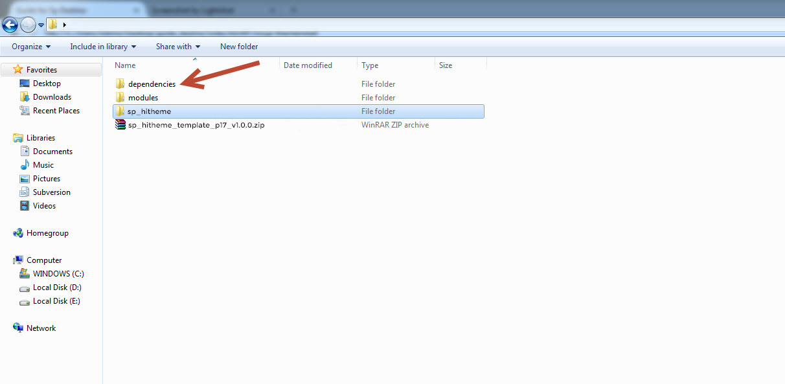The width and height of the screenshot is (785, 384).
Task: Click the File folder type of modules
Action: click(378, 98)
